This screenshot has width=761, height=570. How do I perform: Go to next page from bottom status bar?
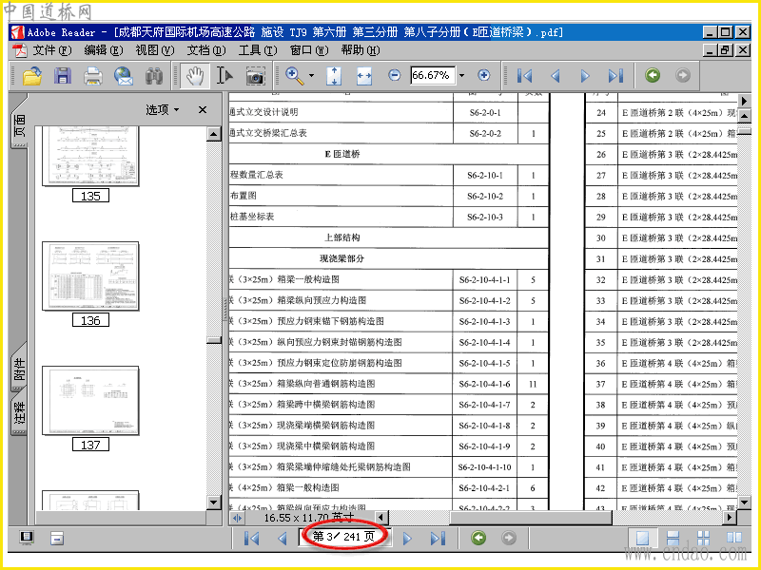pyautogui.click(x=408, y=538)
